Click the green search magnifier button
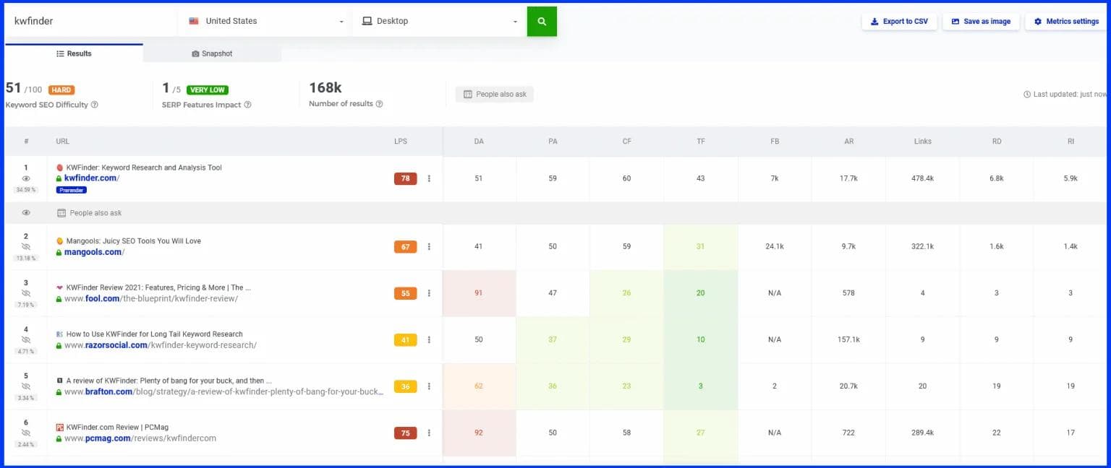1111x468 pixels. pos(542,22)
